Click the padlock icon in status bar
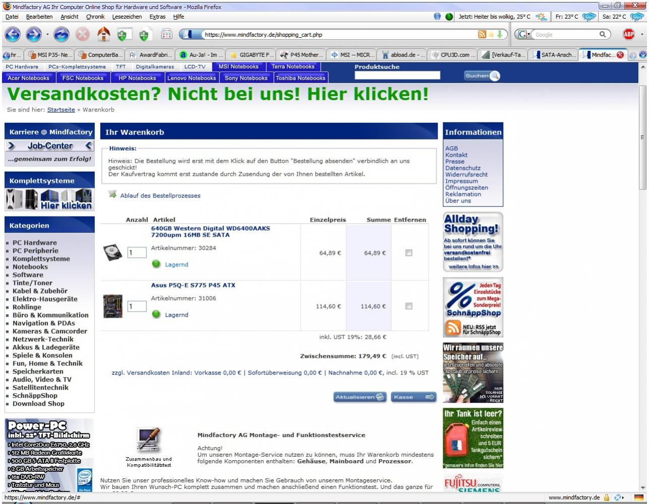This screenshot has width=649, height=504. pos(607,497)
